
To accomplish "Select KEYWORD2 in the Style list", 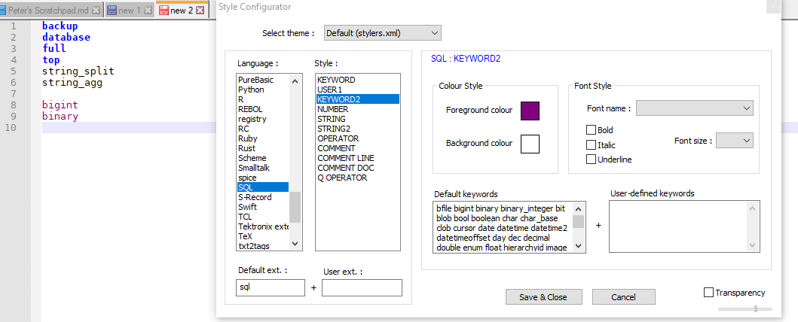I will click(x=357, y=99).
